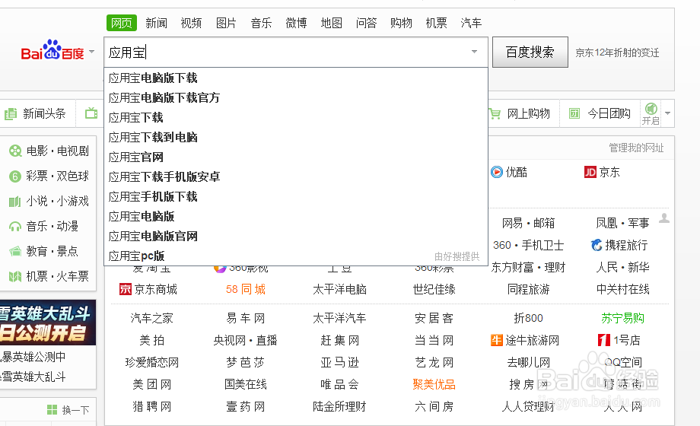Choose suggestion 应用宝电脑版下载

pos(295,78)
